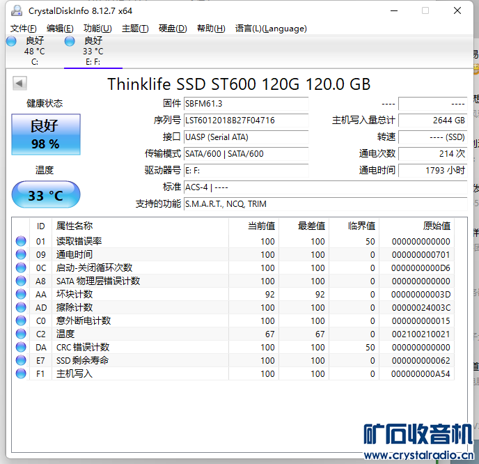This screenshot has height=464, width=479.
Task: Click the status orb of row DA CRC 错误计数
Action: coord(21,347)
